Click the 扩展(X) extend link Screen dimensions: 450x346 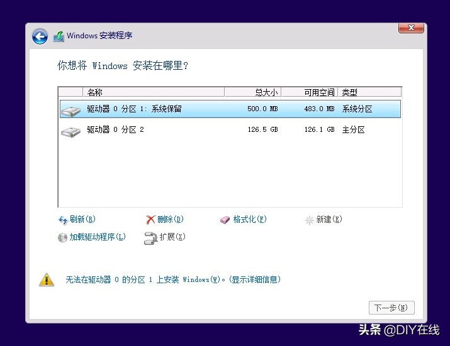tap(172, 237)
